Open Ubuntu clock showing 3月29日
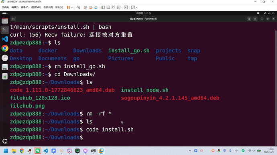Screen dimensions: 277x155 pyautogui.click(x=143, y=13)
